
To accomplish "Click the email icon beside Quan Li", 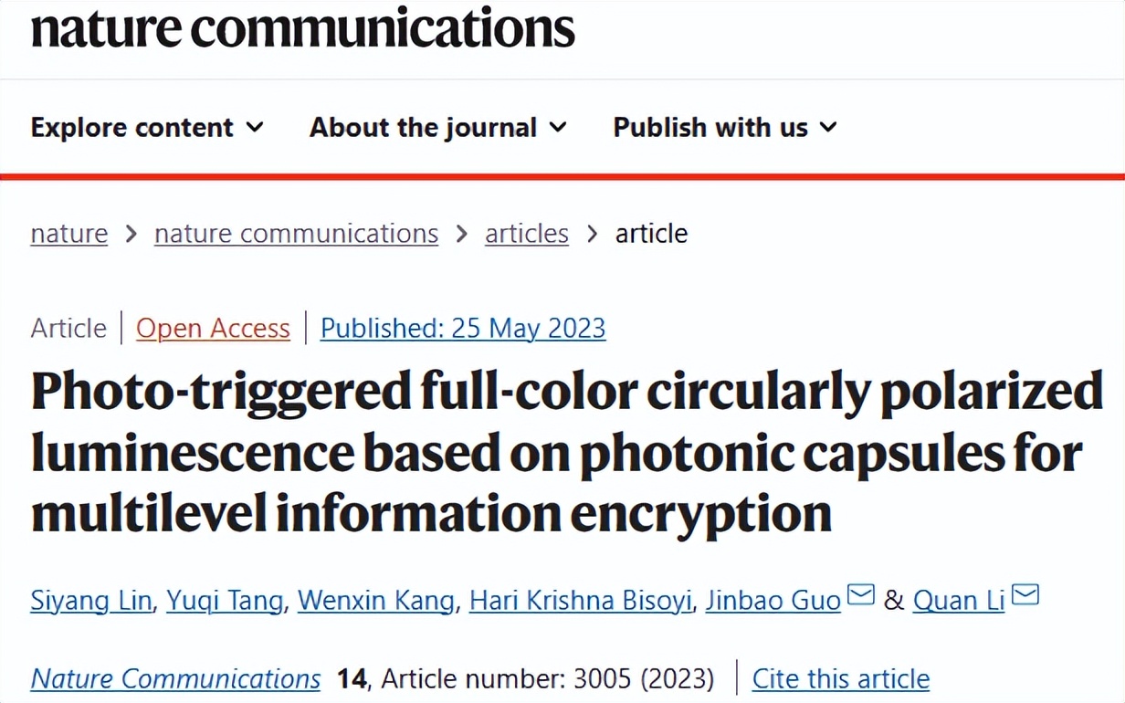I will click(1025, 596).
